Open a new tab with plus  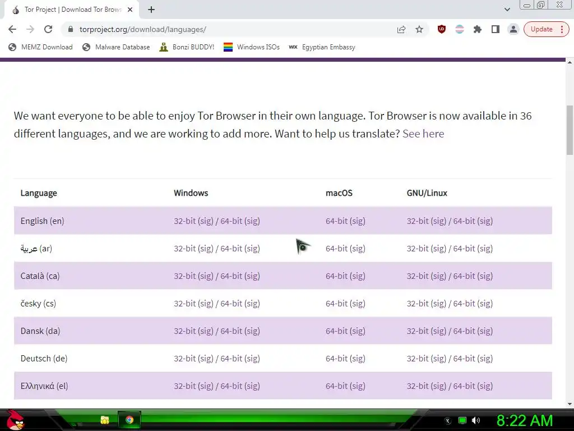(x=151, y=10)
